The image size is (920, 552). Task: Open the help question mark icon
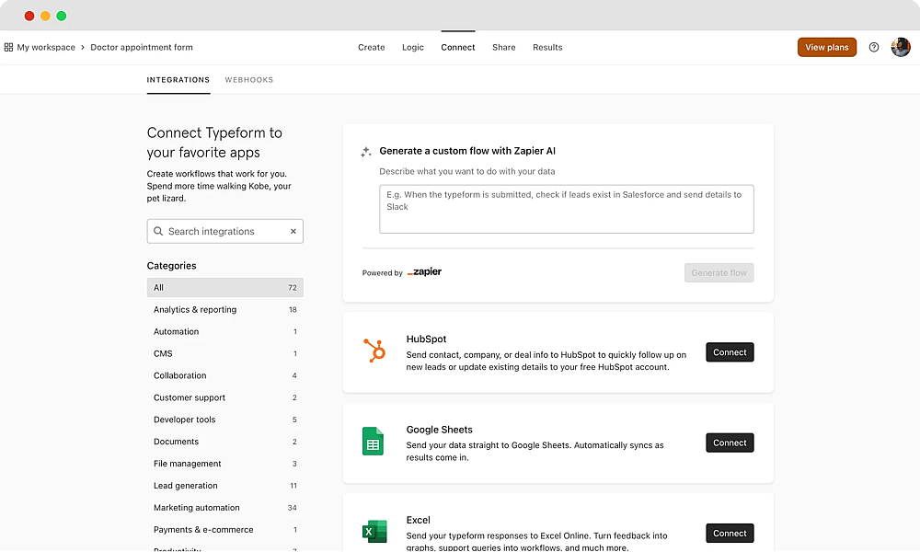(x=874, y=48)
